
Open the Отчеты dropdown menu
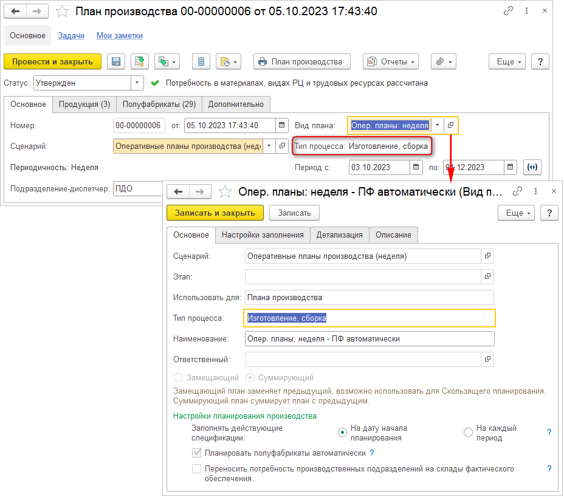tap(391, 61)
